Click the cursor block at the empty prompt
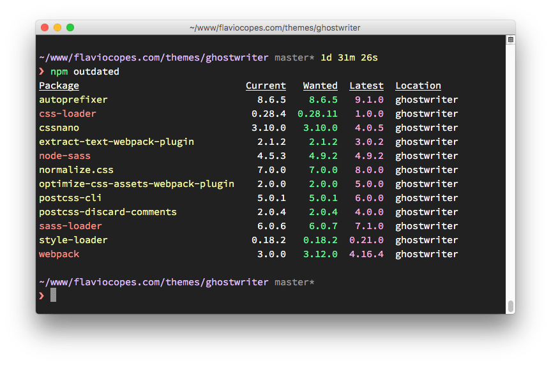Viewport: 551px width, 365px height. pyautogui.click(x=54, y=295)
